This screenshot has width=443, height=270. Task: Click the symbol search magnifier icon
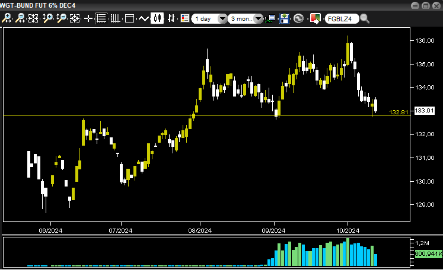[365, 19]
